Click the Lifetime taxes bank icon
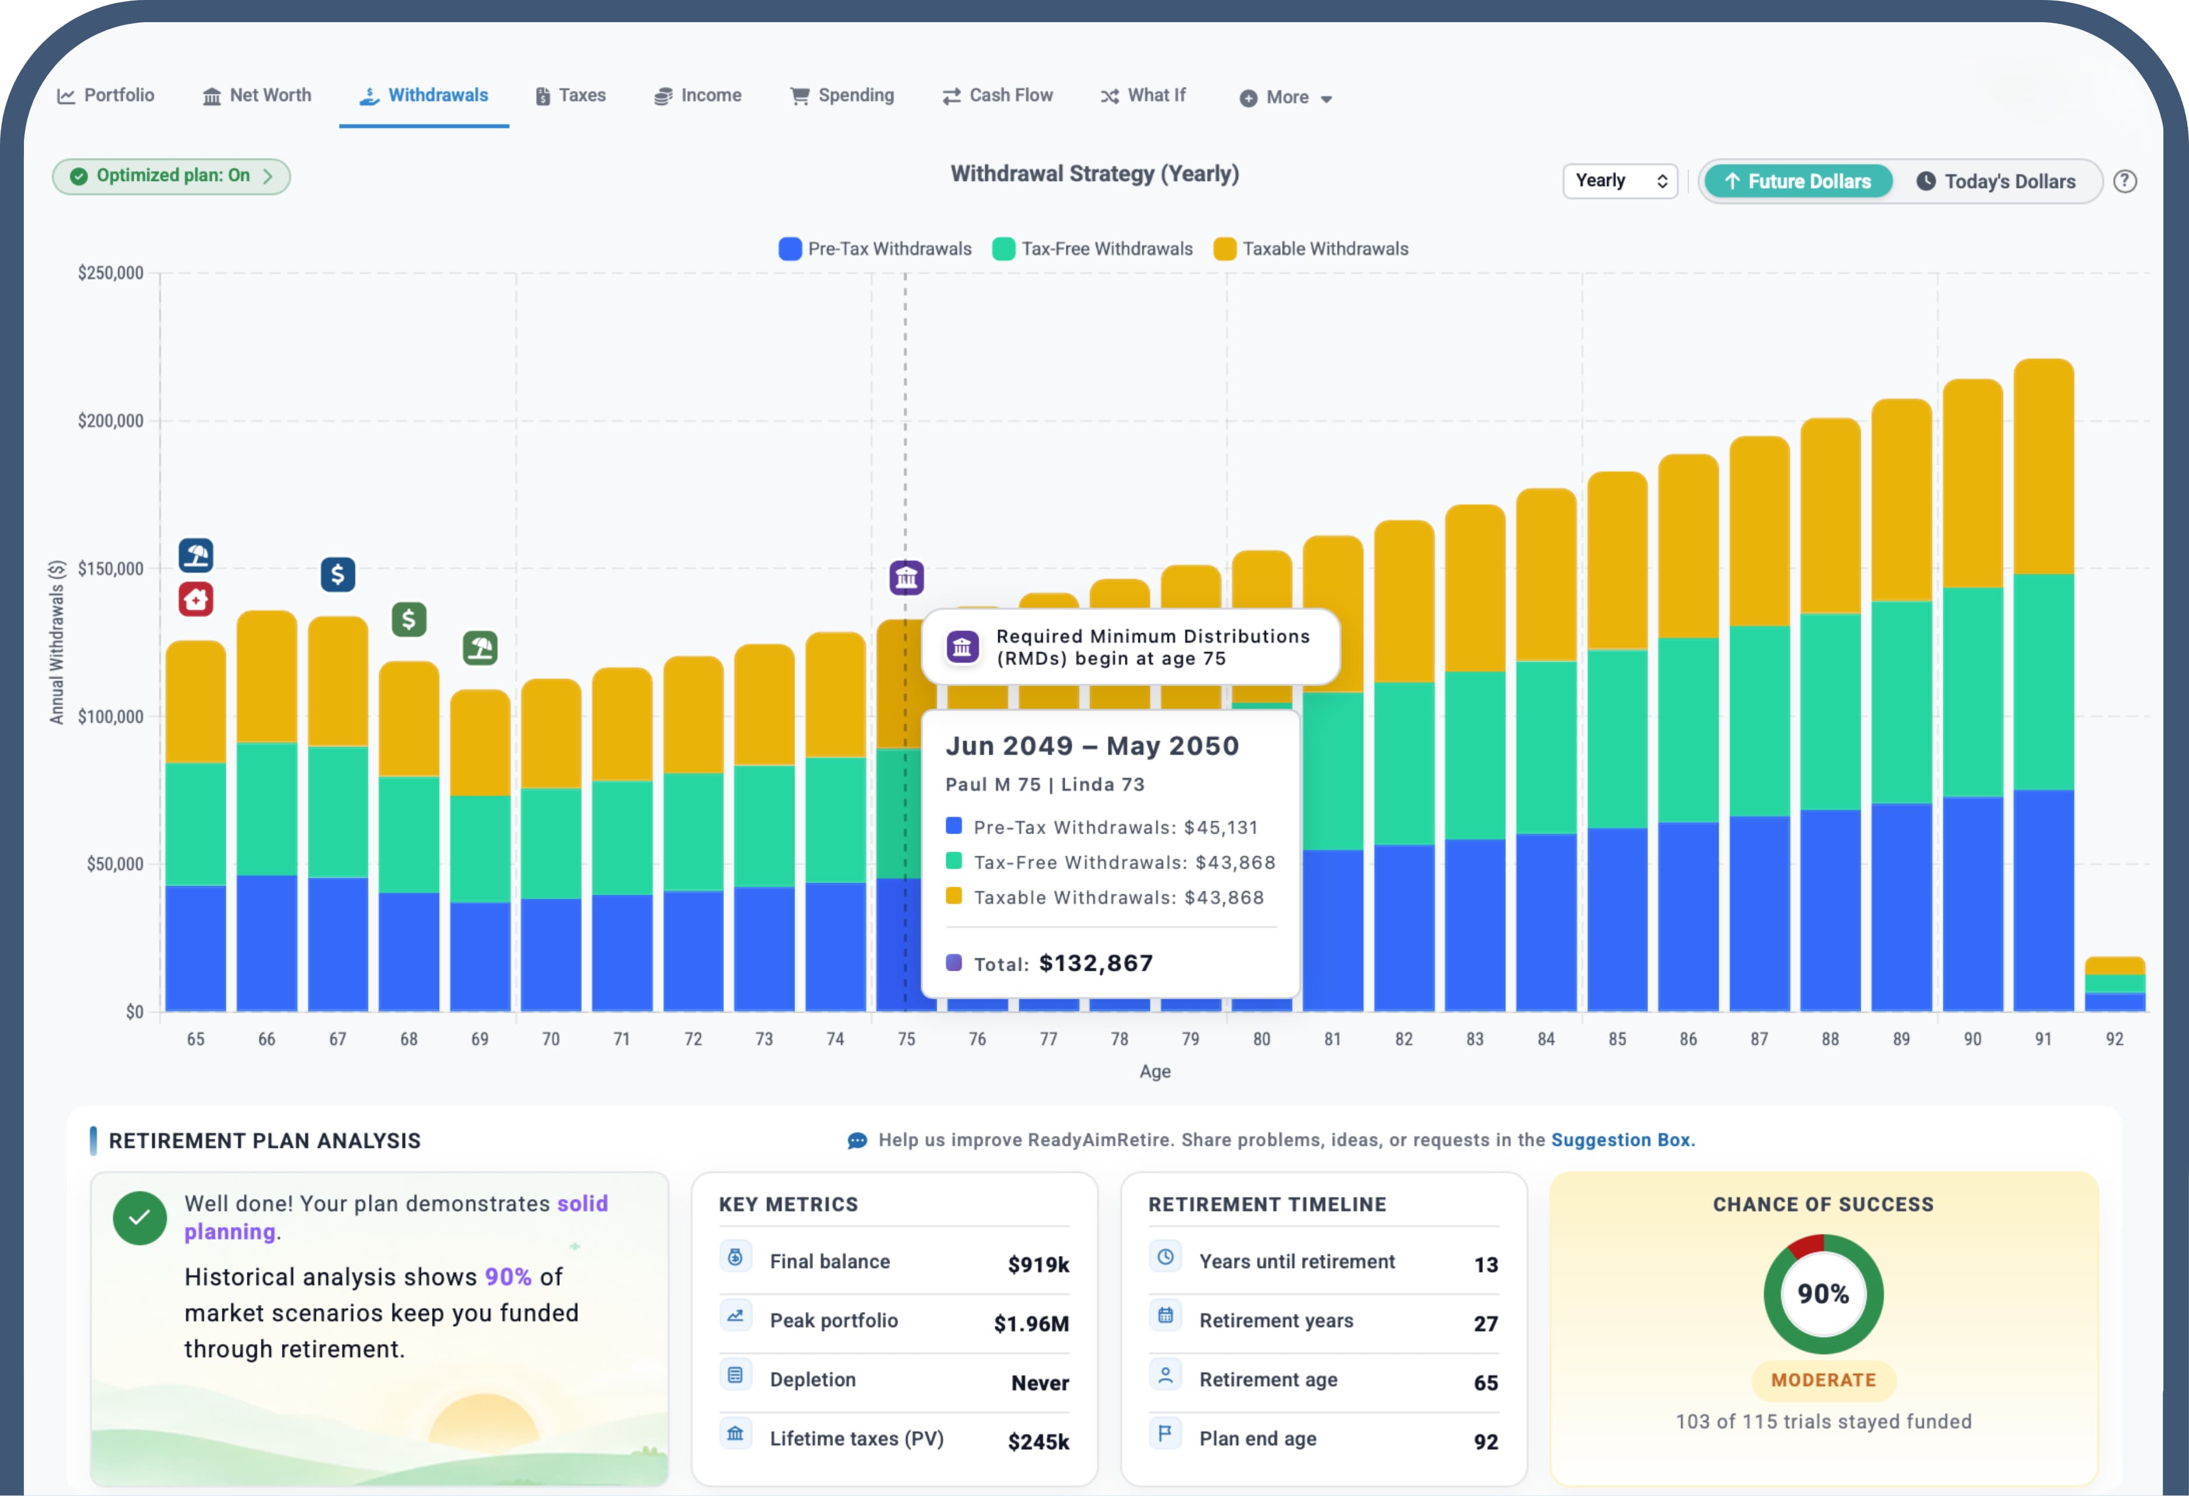Viewport: 2189px width, 1496px height. pyautogui.click(x=736, y=1434)
